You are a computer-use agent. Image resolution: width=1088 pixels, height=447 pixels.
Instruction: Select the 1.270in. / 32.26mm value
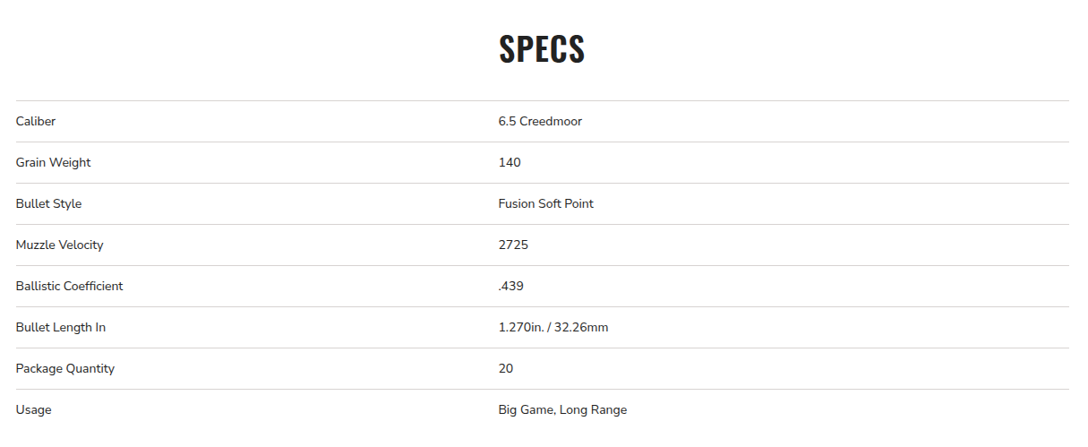coord(553,328)
